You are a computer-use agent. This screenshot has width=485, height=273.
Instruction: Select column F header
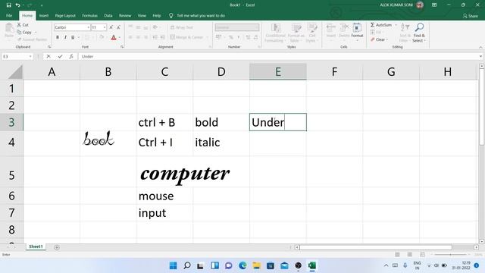coord(334,72)
